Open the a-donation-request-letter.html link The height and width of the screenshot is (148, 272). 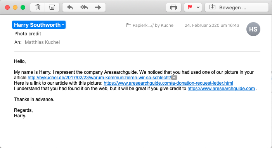(x=168, y=83)
